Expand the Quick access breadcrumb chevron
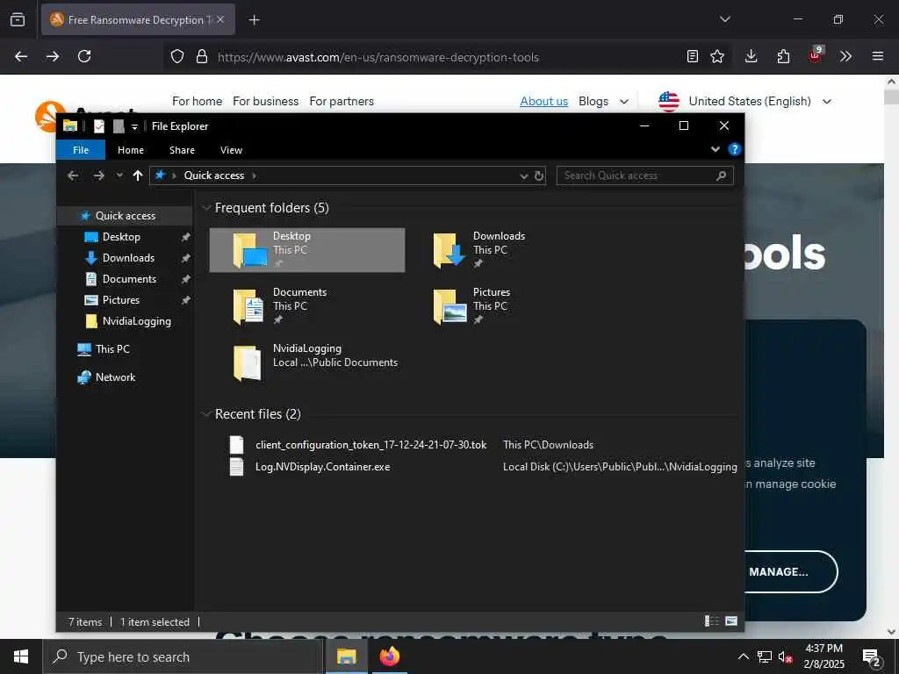The width and height of the screenshot is (899, 674). click(x=254, y=176)
